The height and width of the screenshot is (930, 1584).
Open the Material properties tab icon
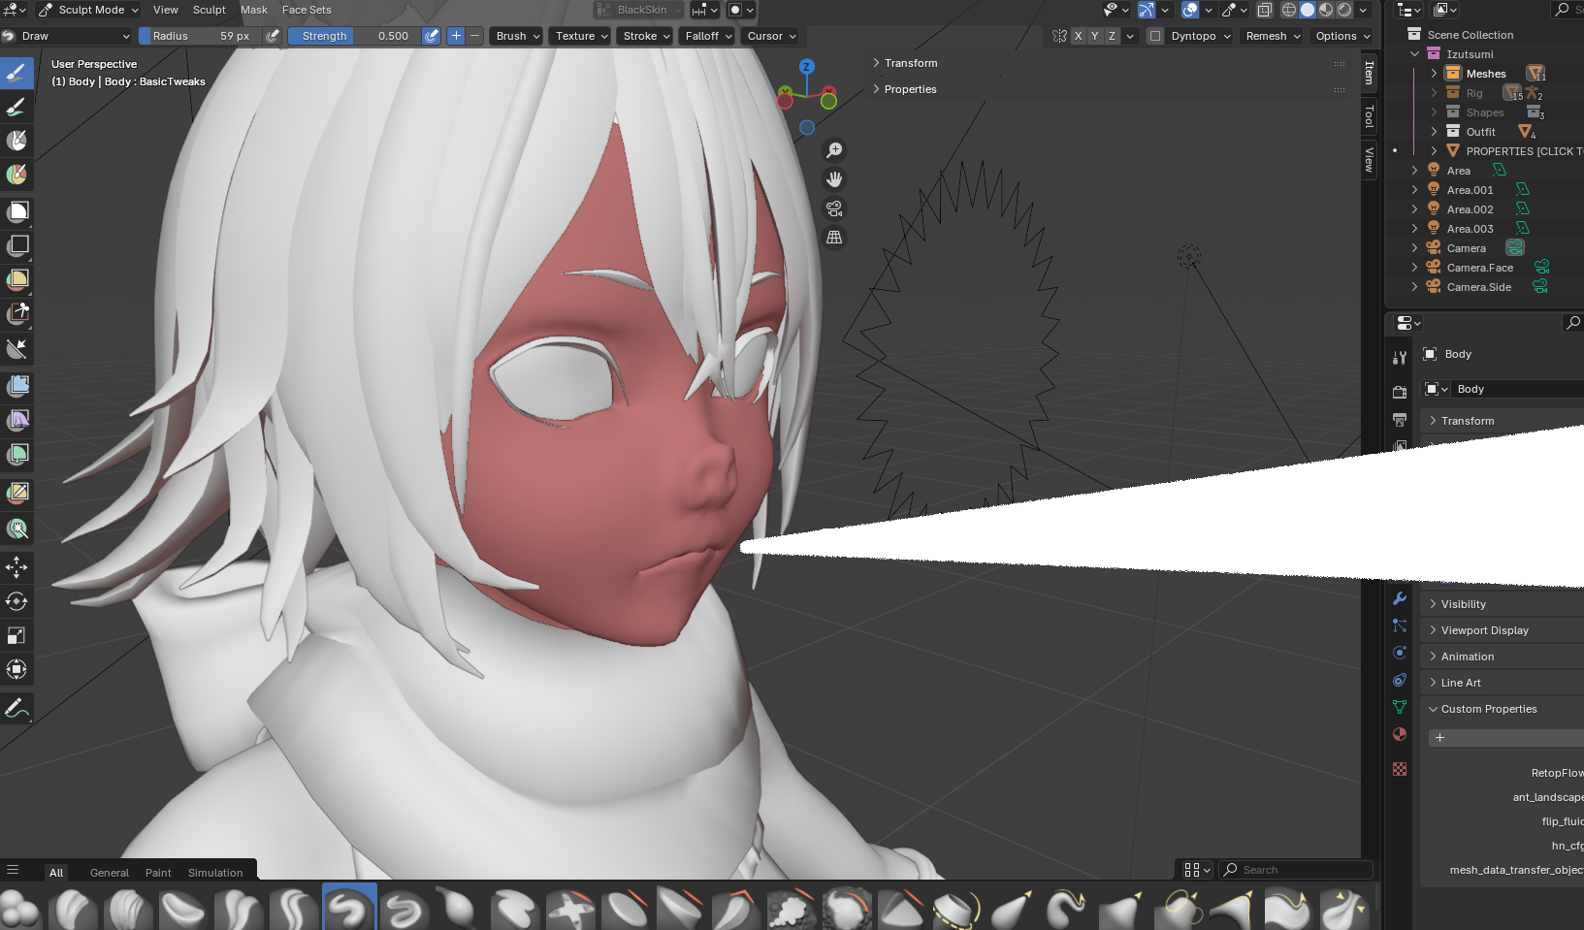1400,734
